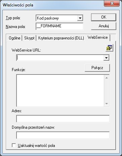Focus the Nazwa pola text field
Screen dimensions: 122x156
59,26
